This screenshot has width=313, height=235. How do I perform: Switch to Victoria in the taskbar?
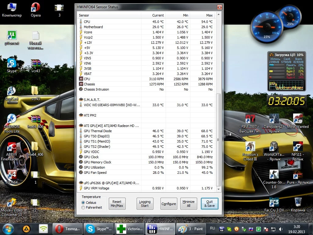click(x=130, y=229)
